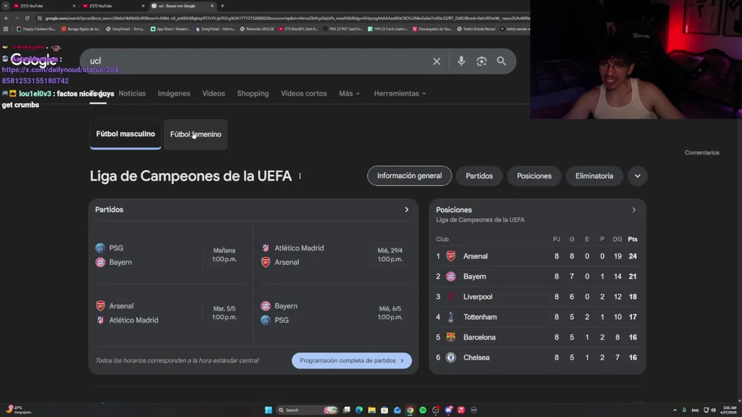Click the browser address bar URL
This screenshot has width=742, height=417.
(x=284, y=18)
